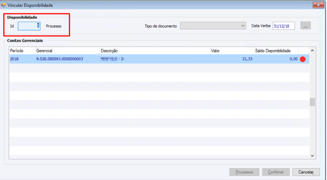This screenshot has width=327, height=180.
Task: Close the Víncular Disponibilidade window
Action: pyautogui.click(x=318, y=5)
